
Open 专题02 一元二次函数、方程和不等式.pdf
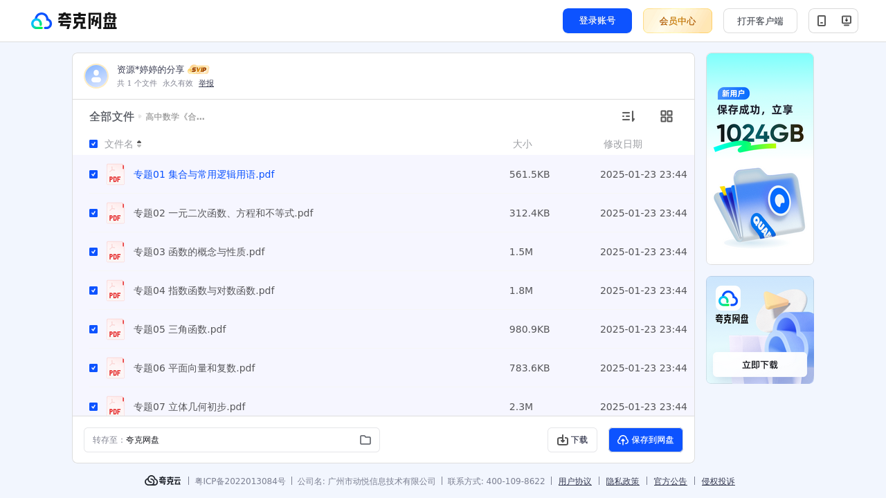(x=224, y=213)
